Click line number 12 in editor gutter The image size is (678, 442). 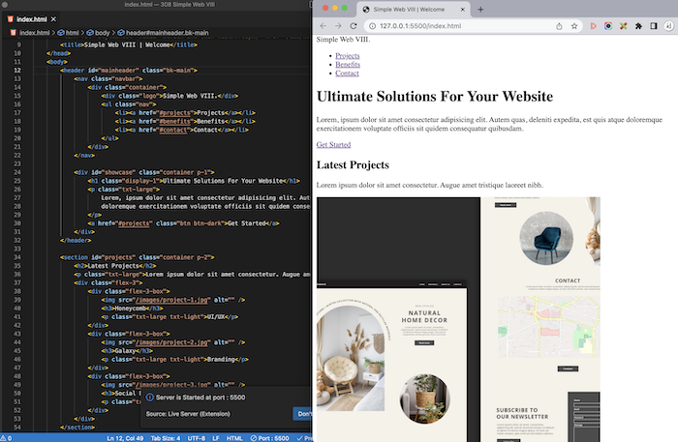[x=17, y=71]
